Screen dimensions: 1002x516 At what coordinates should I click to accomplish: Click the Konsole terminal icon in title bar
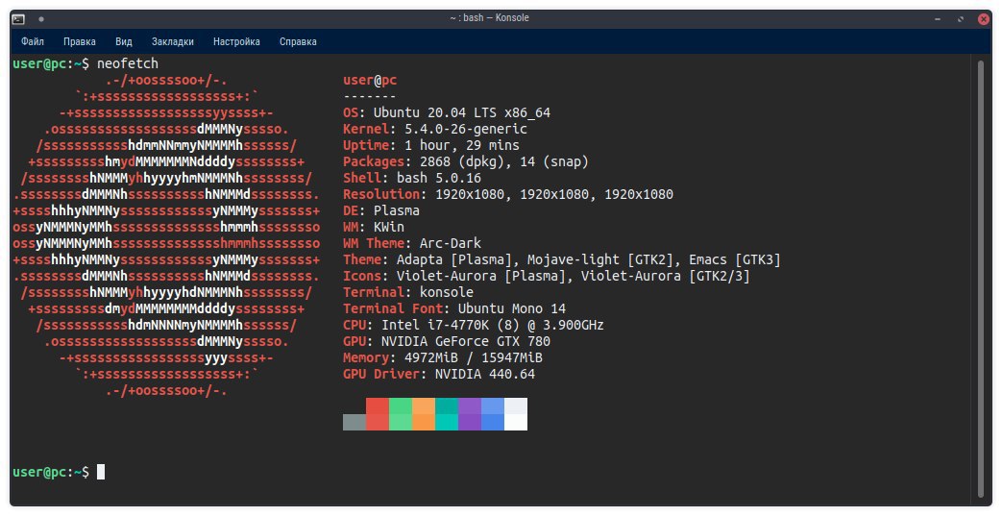click(18, 18)
